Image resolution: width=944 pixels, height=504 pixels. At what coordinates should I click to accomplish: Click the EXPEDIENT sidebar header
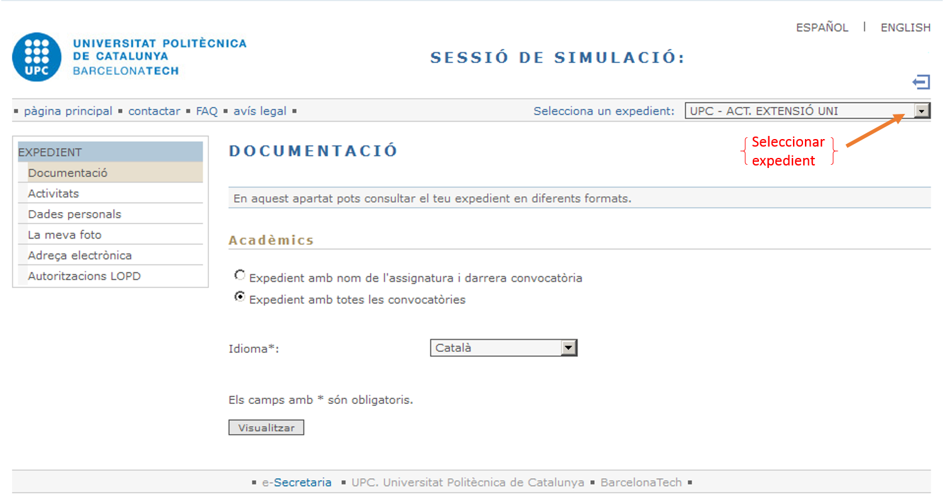click(x=110, y=152)
